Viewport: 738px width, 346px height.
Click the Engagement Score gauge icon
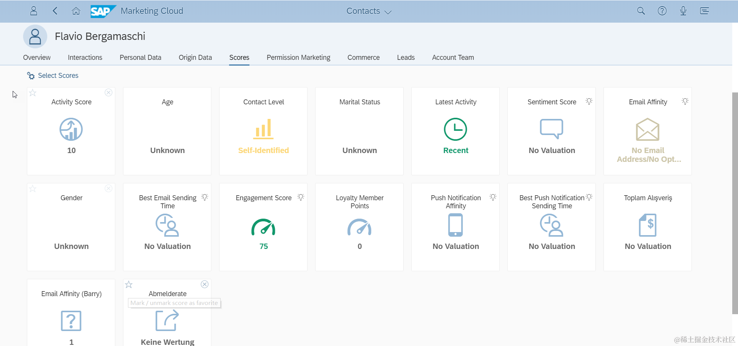(263, 227)
